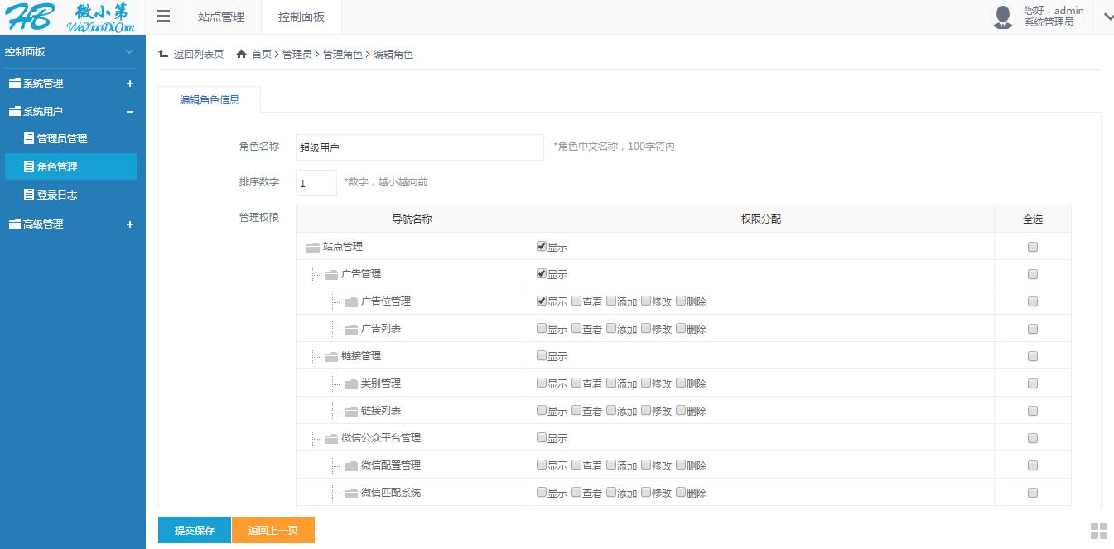Click the 返回上一页 button
Screen dimensions: 1114x549
273,530
